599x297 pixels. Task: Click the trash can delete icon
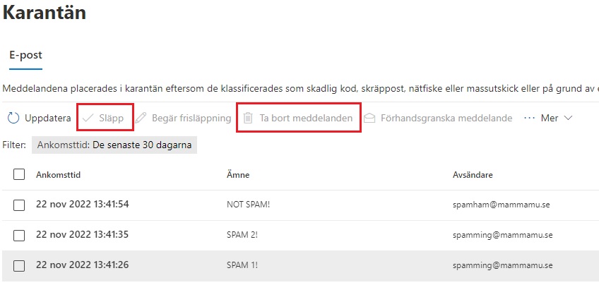point(248,118)
